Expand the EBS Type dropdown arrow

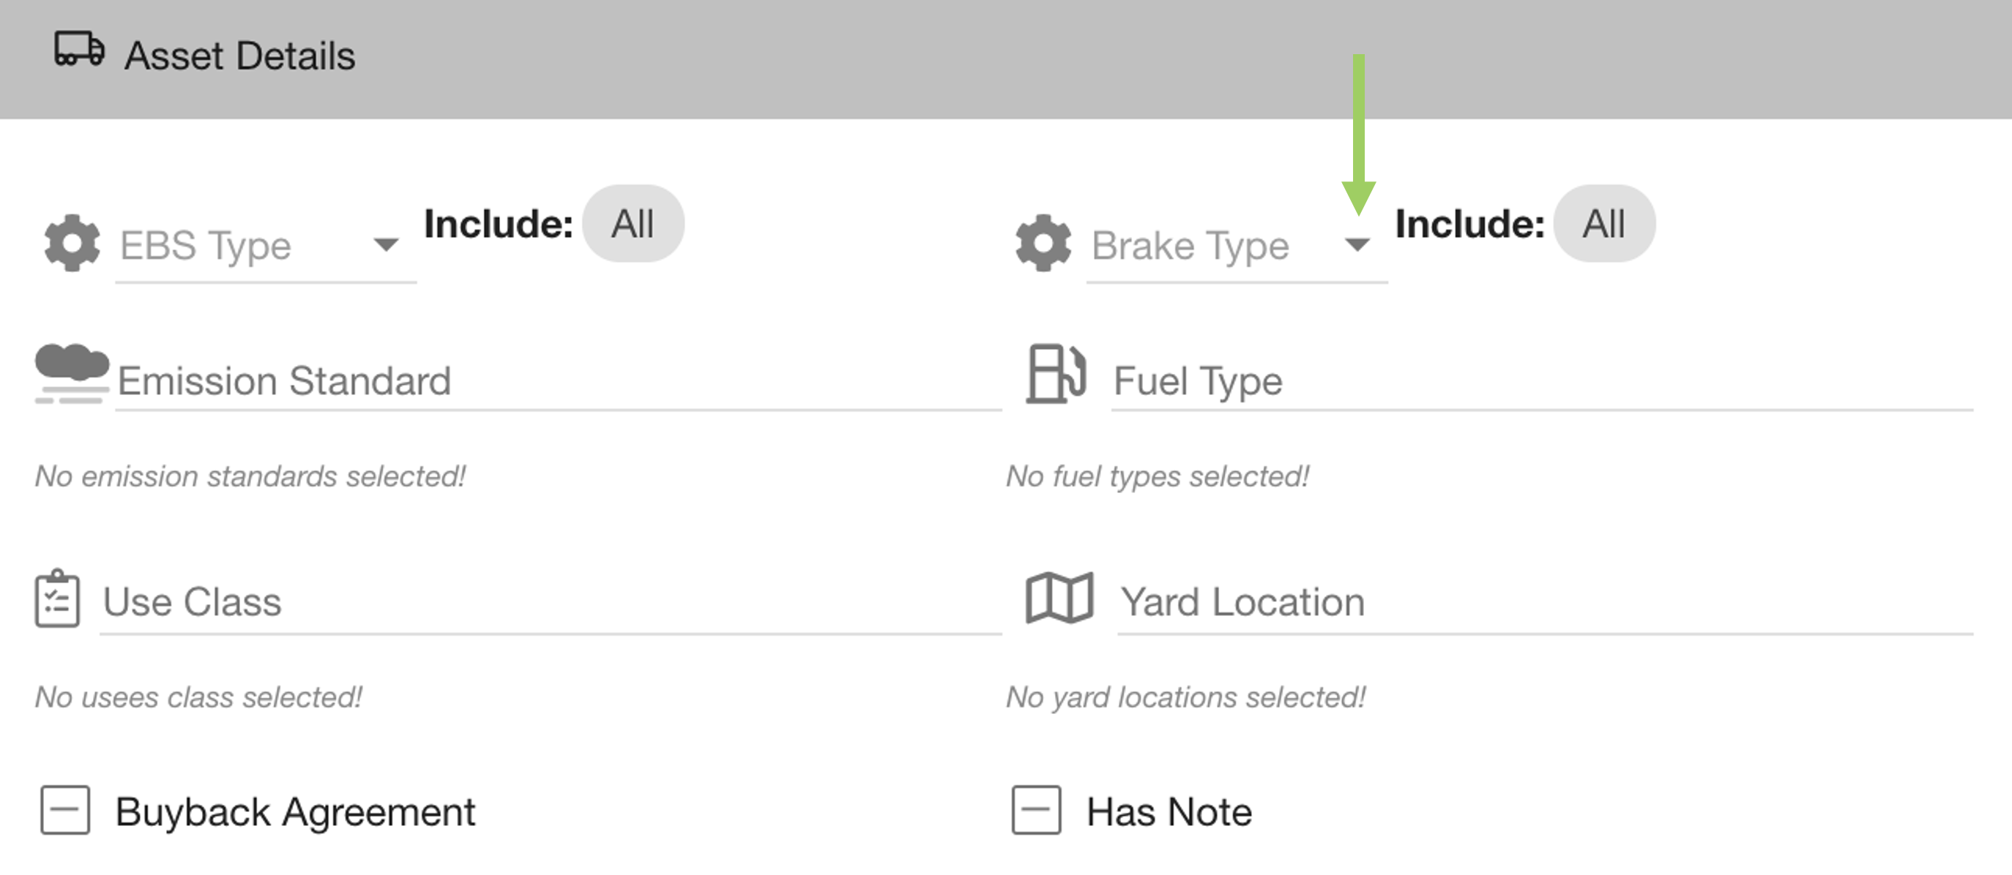click(x=386, y=245)
